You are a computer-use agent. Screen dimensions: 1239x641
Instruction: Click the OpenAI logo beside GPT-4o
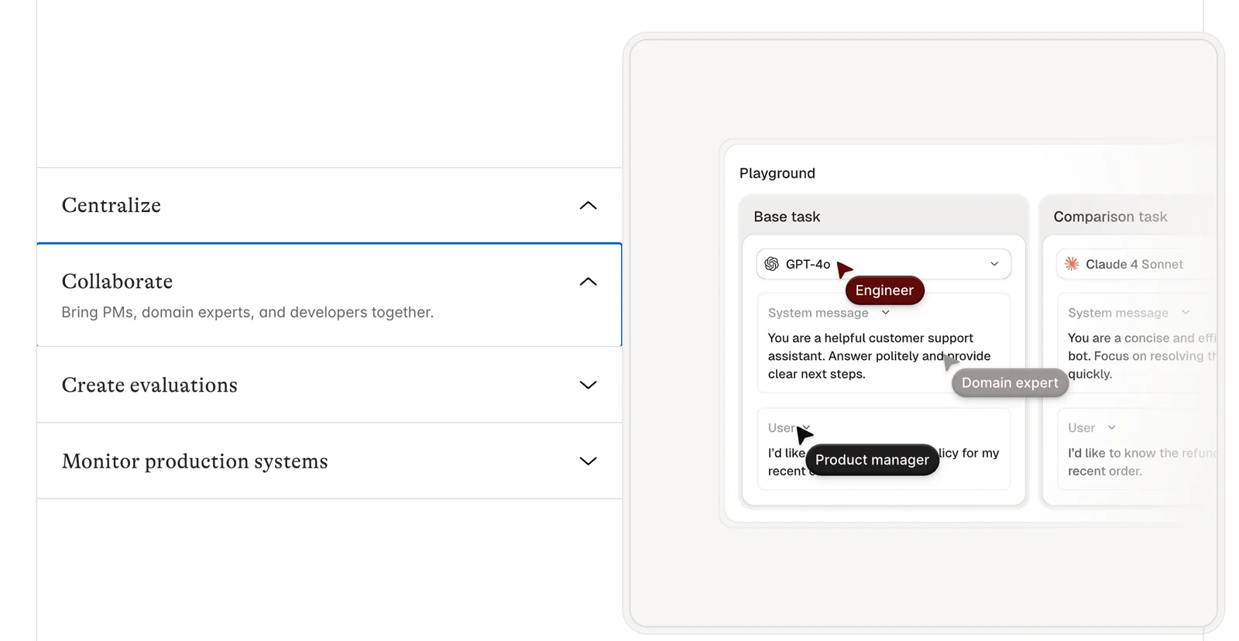[771, 264]
